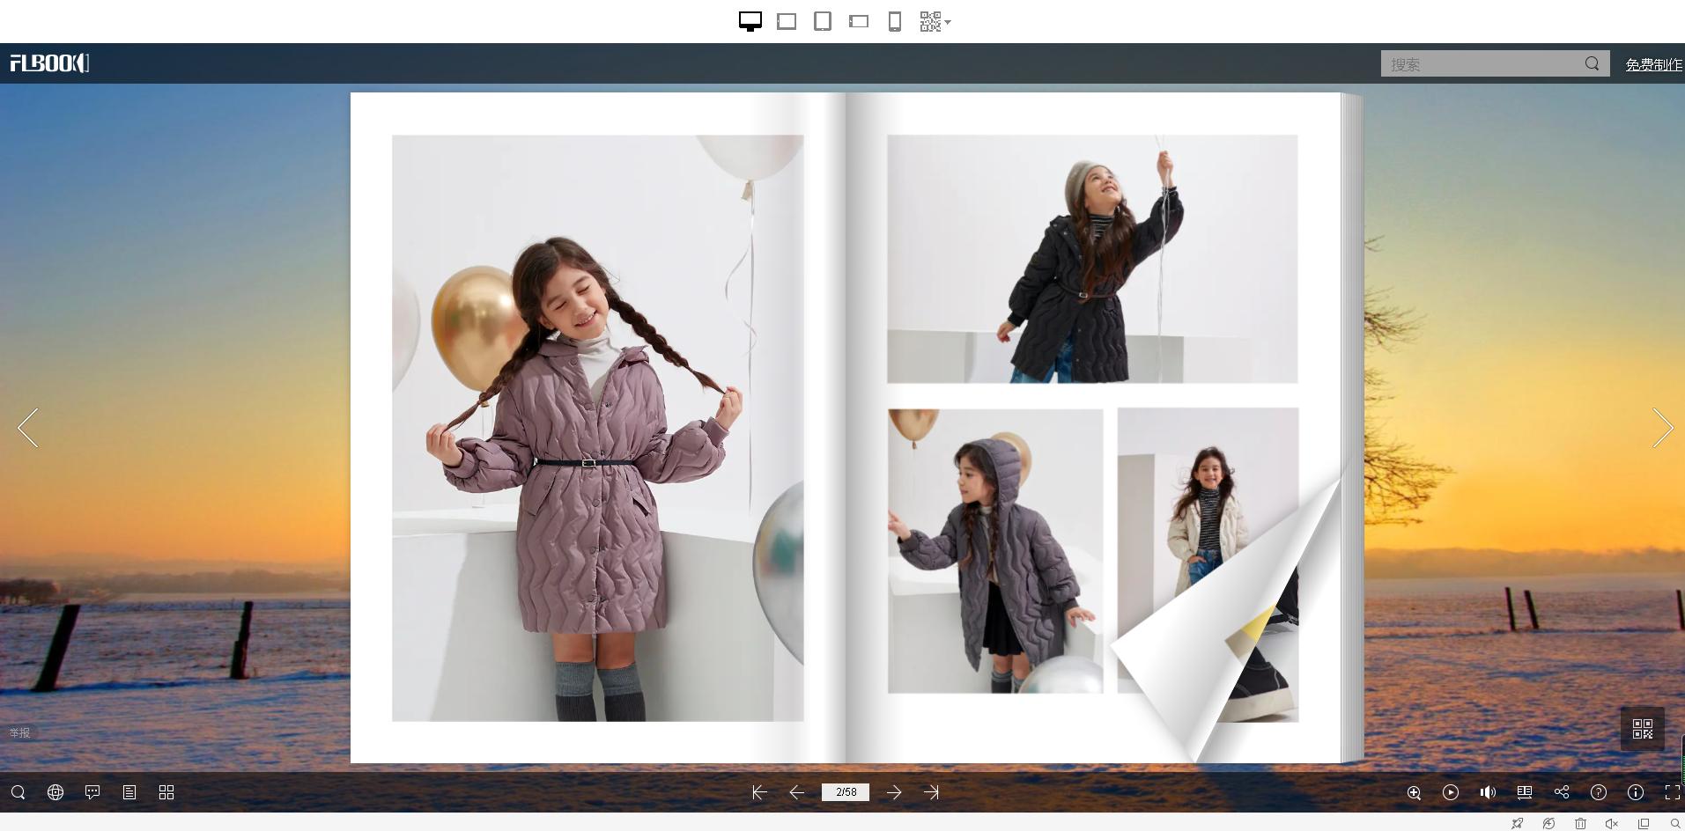Select the magnifier search icon in bottom toolbar

click(x=18, y=792)
